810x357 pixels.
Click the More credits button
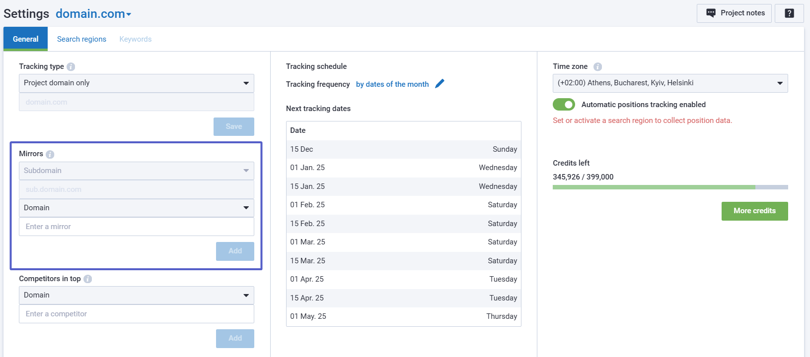(x=754, y=211)
